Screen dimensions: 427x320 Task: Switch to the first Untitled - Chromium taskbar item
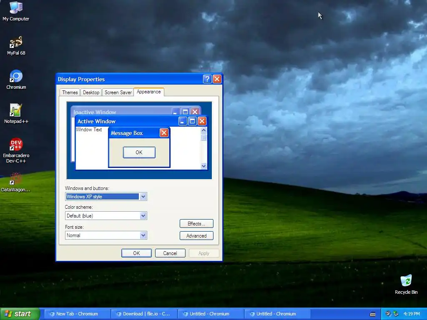point(211,314)
